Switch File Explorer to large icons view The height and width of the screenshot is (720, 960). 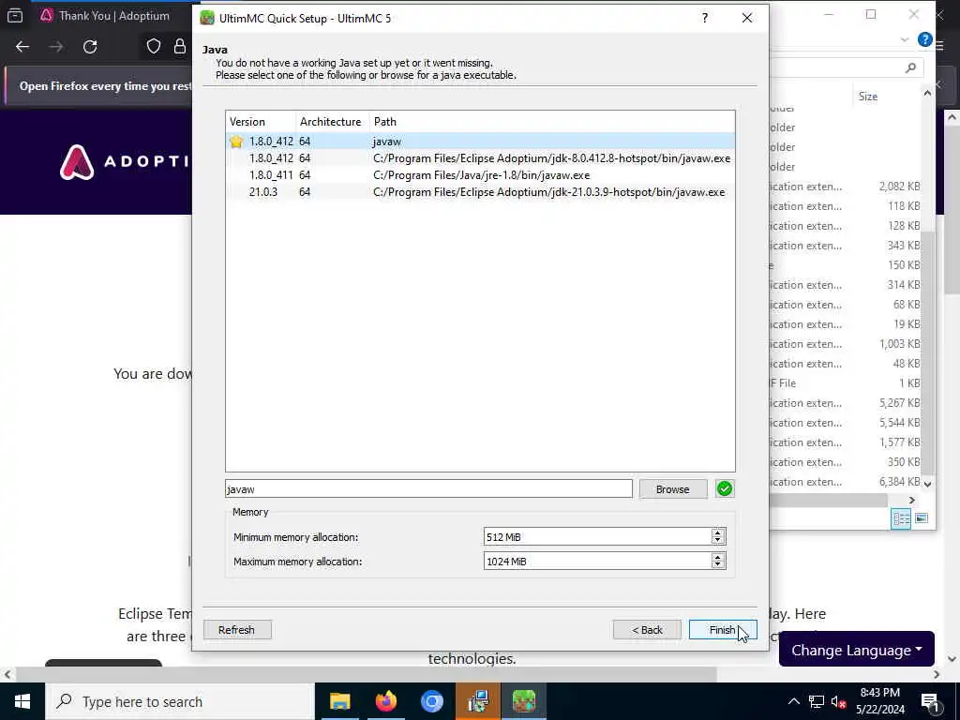pyautogui.click(x=922, y=518)
